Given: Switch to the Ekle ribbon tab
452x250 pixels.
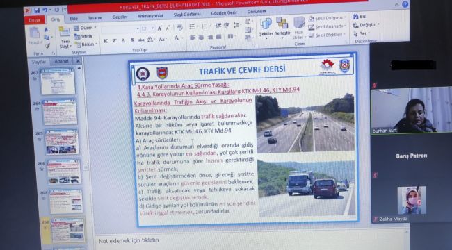Looking at the screenshot, I should [74, 19].
